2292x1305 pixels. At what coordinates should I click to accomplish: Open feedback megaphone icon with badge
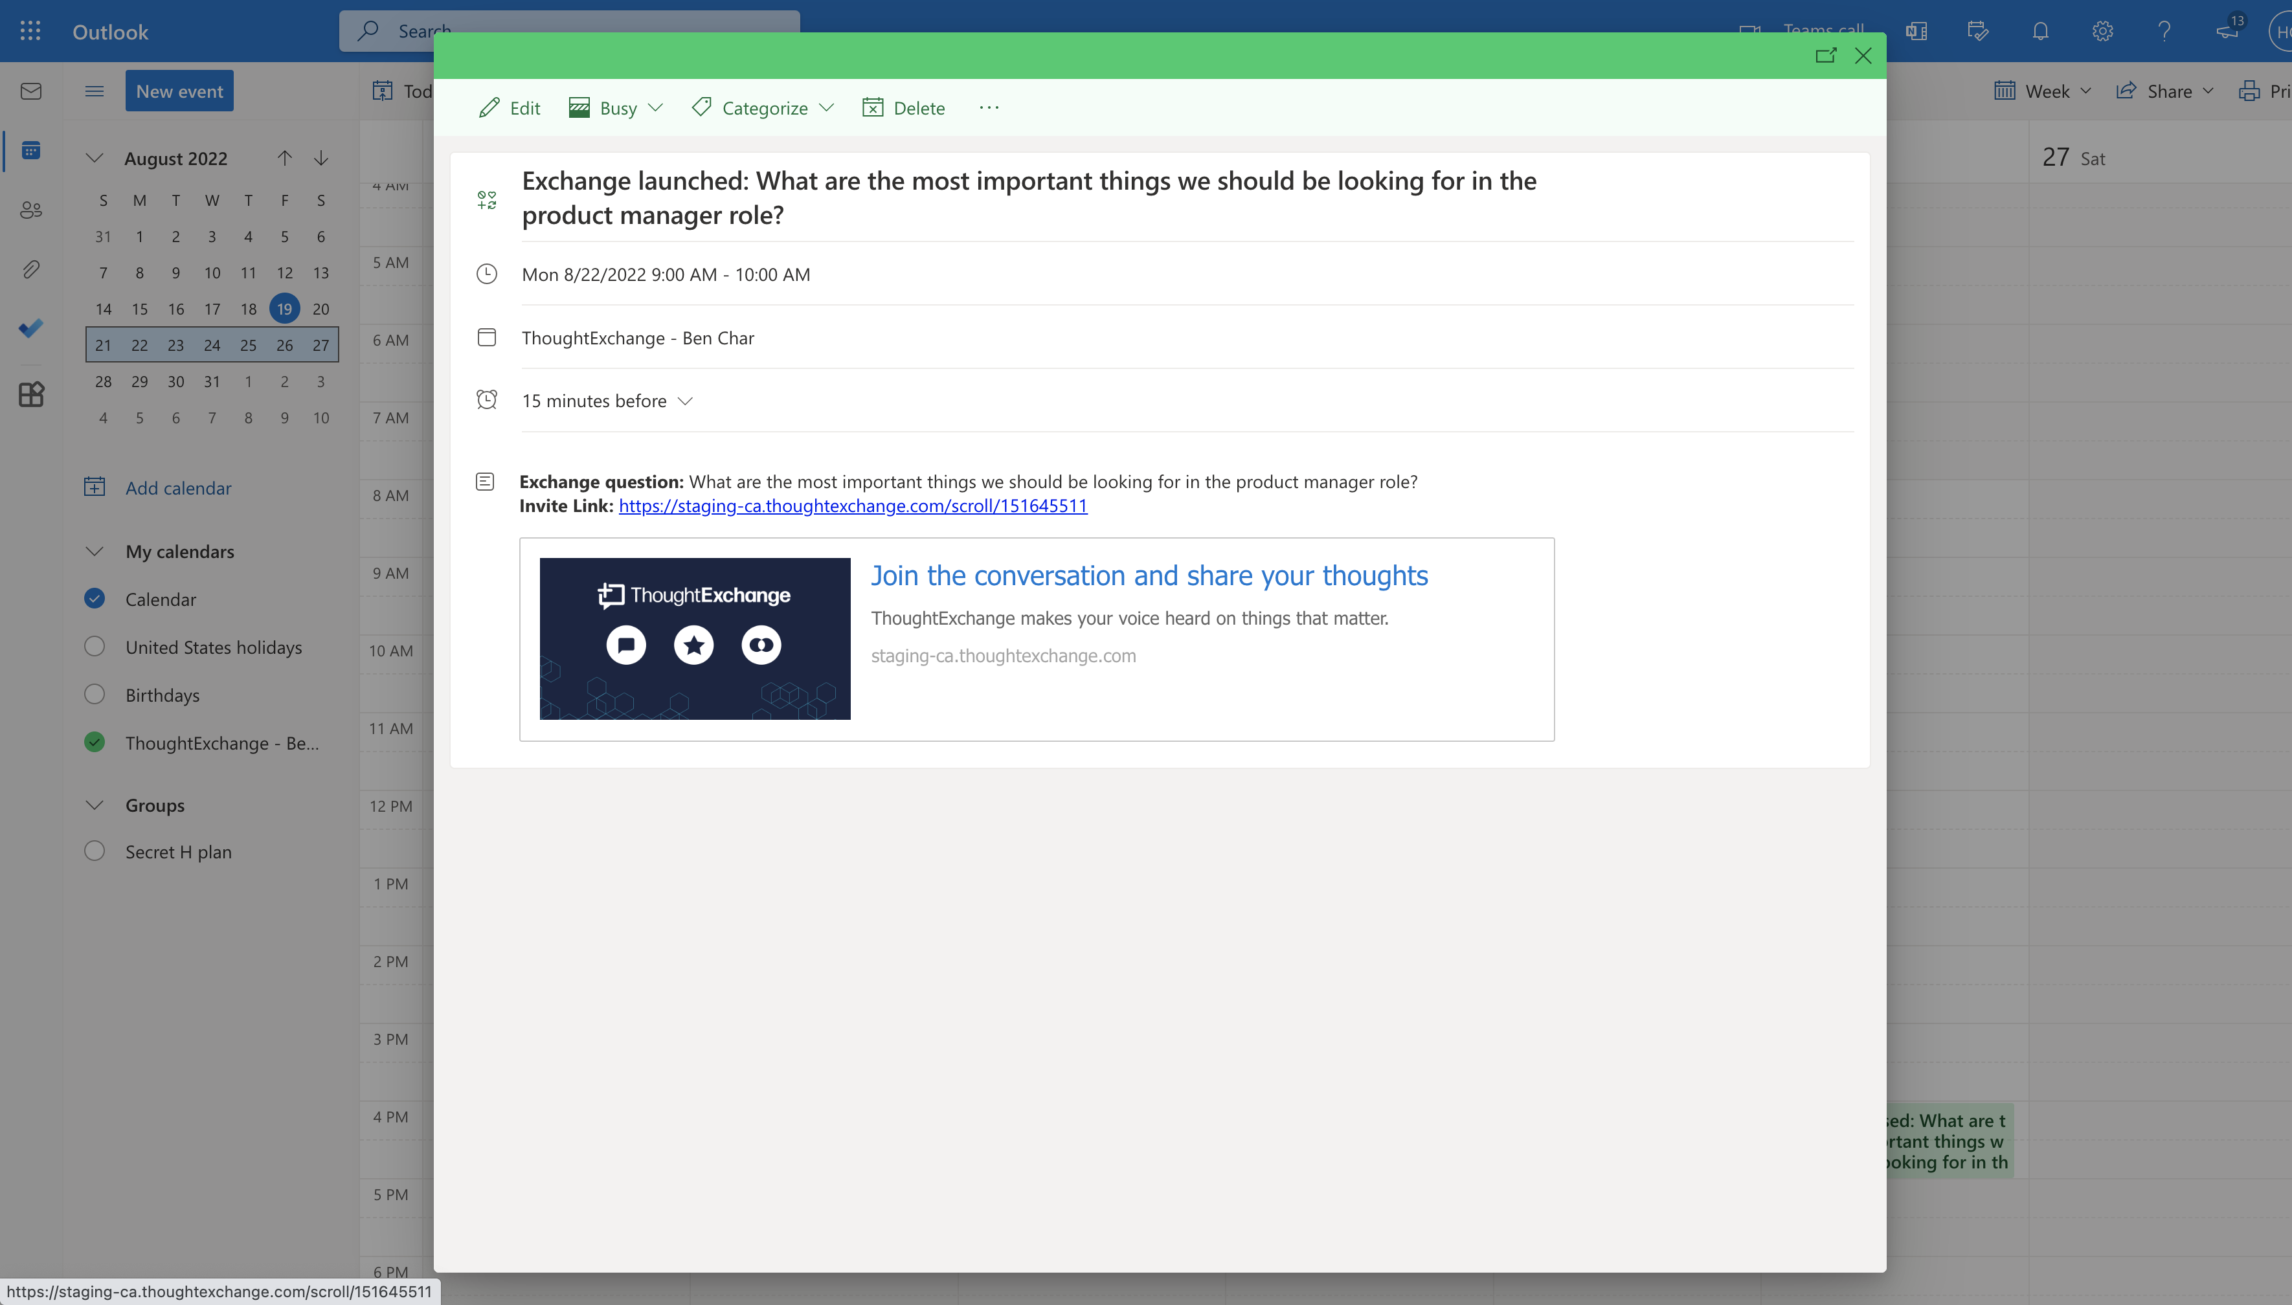(x=2229, y=30)
